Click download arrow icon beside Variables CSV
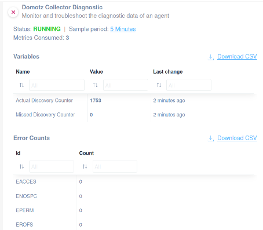 (211, 57)
